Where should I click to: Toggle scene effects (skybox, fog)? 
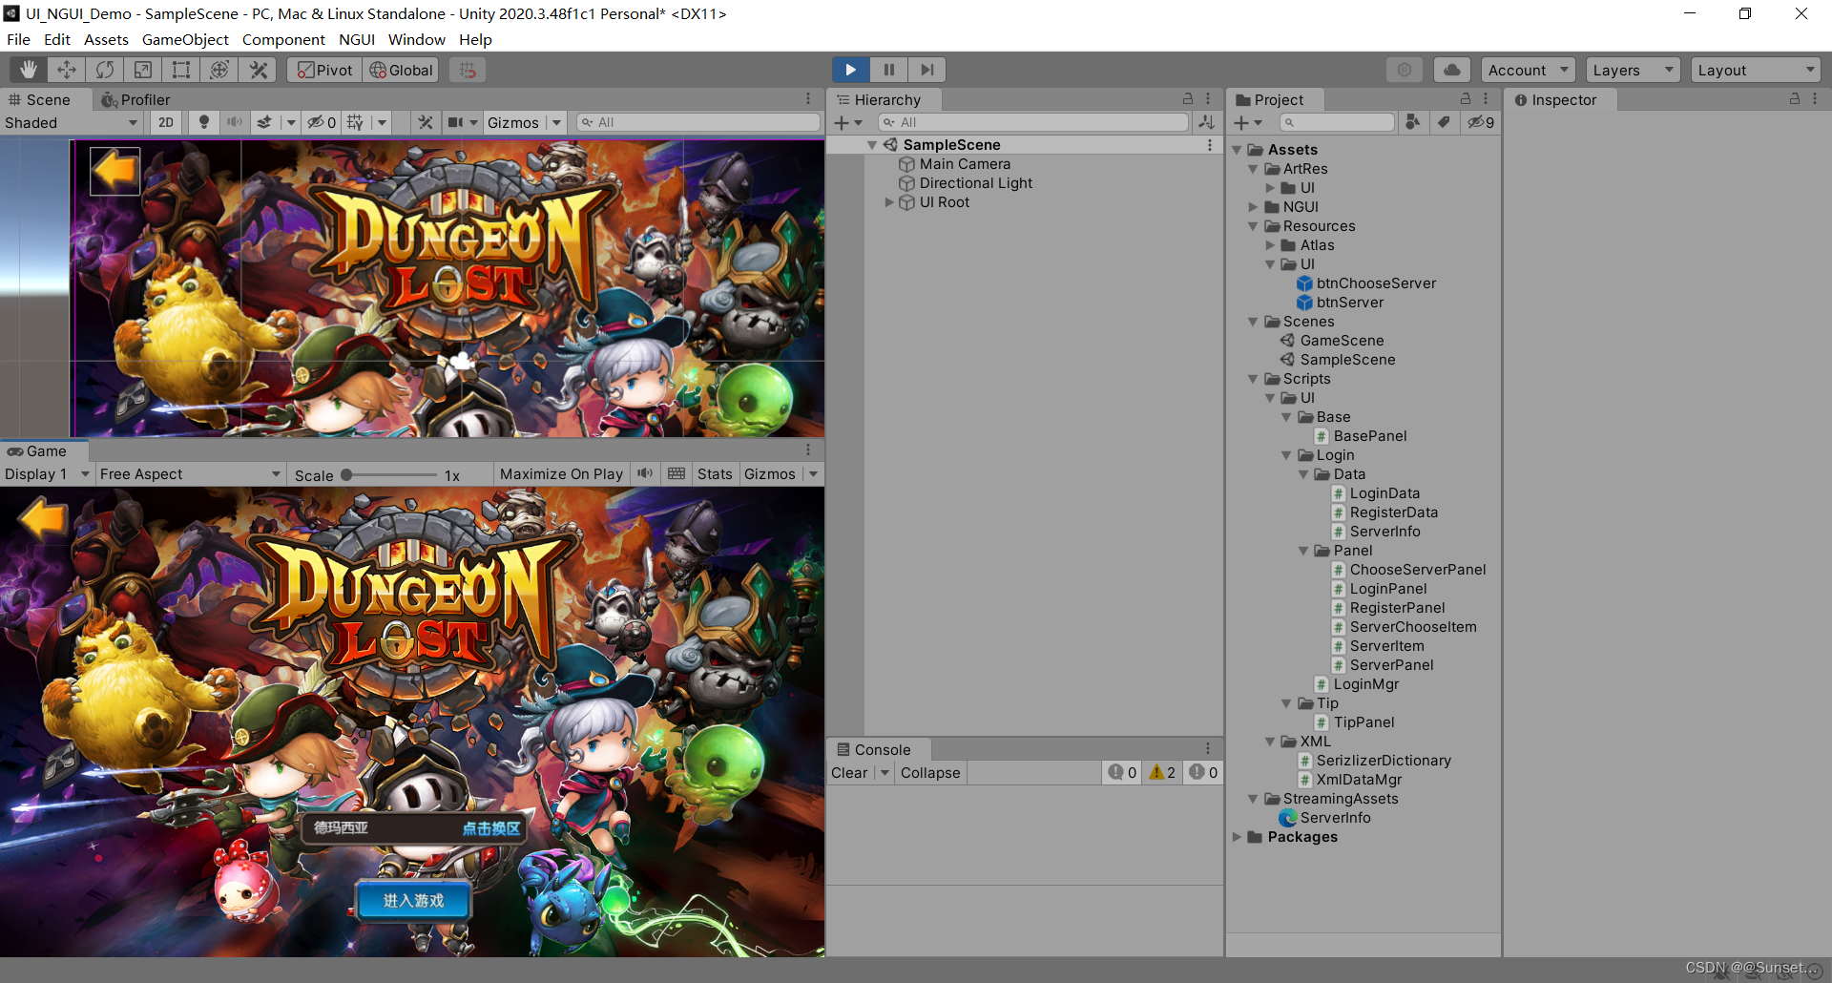coord(264,122)
